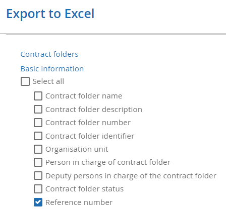Check the Contract folder identifier box
226x212 pixels.
[x=38, y=136]
